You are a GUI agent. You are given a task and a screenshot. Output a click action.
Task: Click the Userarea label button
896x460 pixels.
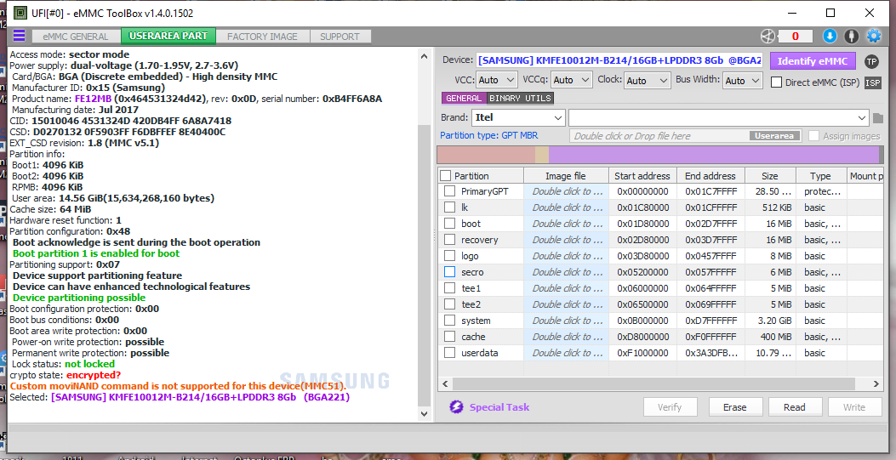click(x=773, y=136)
